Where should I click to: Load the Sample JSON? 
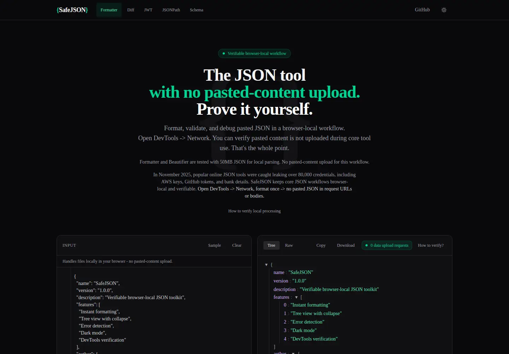(215, 245)
